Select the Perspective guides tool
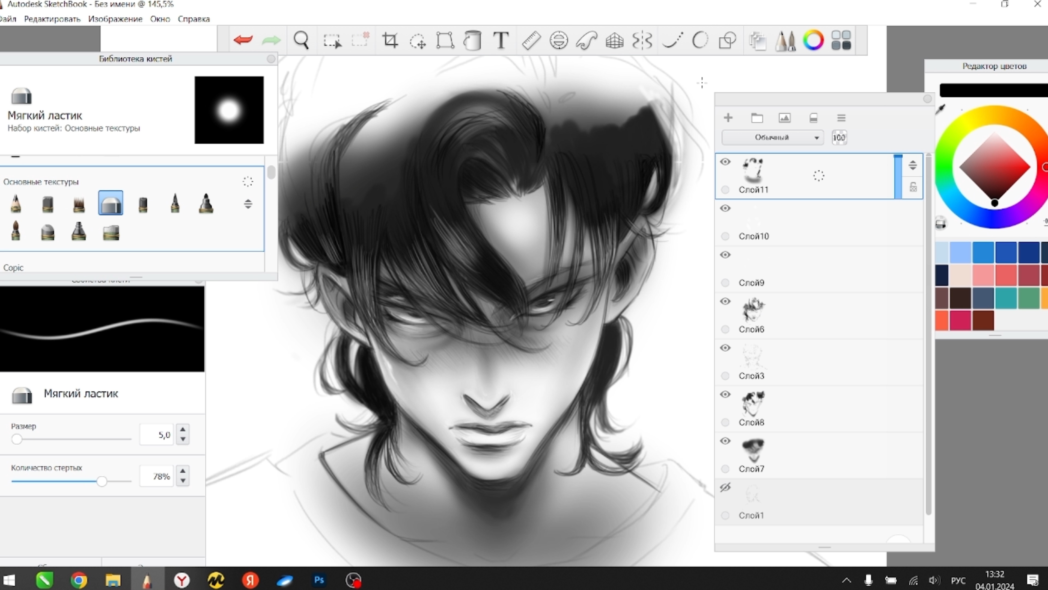Screen dimensions: 1048x590 click(614, 40)
